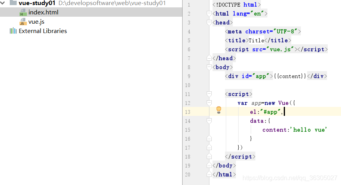
Task: Click the lang="en" attribute
Action: coord(248,14)
